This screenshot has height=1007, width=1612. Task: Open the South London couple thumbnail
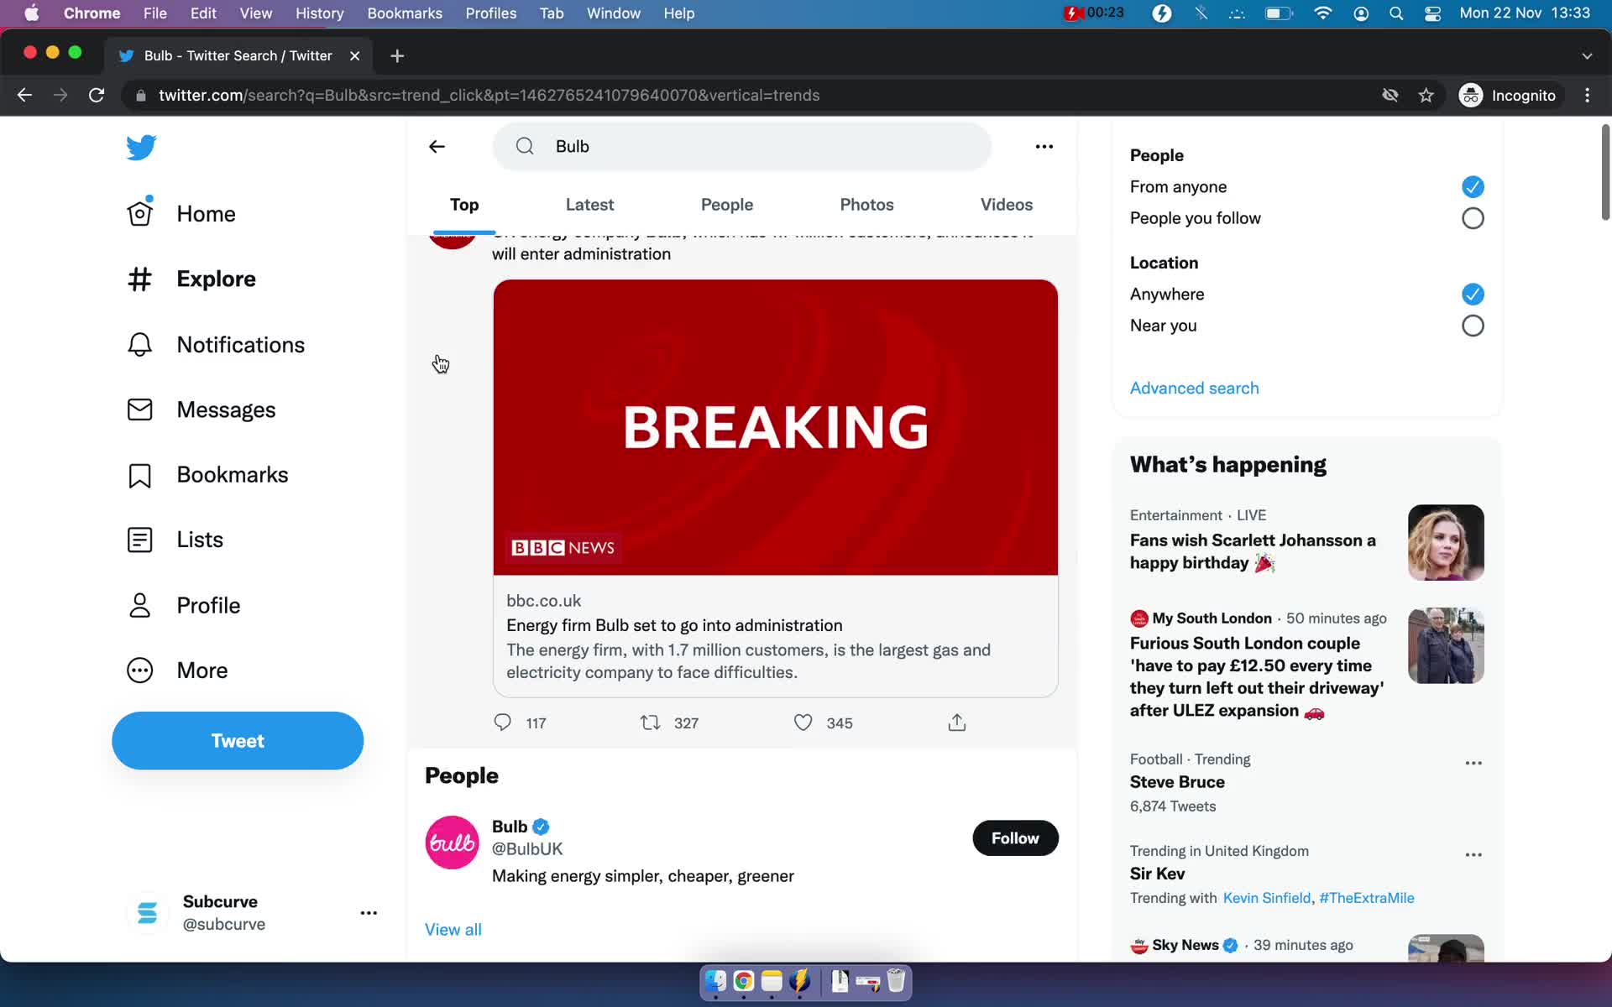pyautogui.click(x=1446, y=645)
